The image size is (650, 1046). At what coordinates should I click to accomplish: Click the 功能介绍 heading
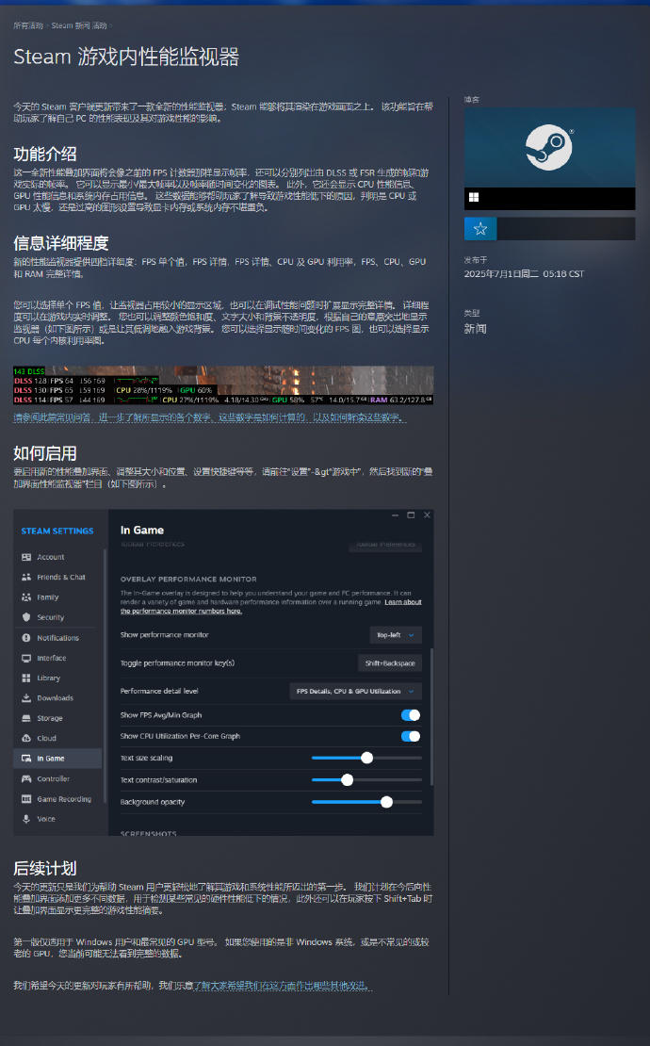click(x=44, y=155)
